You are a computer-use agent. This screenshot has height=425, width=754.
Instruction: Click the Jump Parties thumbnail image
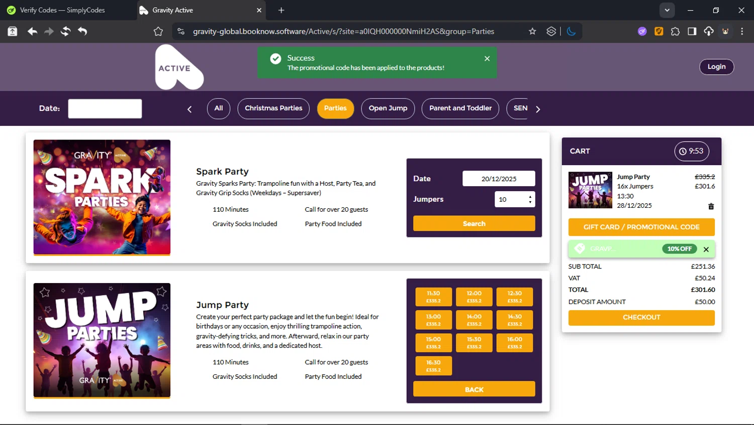(x=102, y=341)
